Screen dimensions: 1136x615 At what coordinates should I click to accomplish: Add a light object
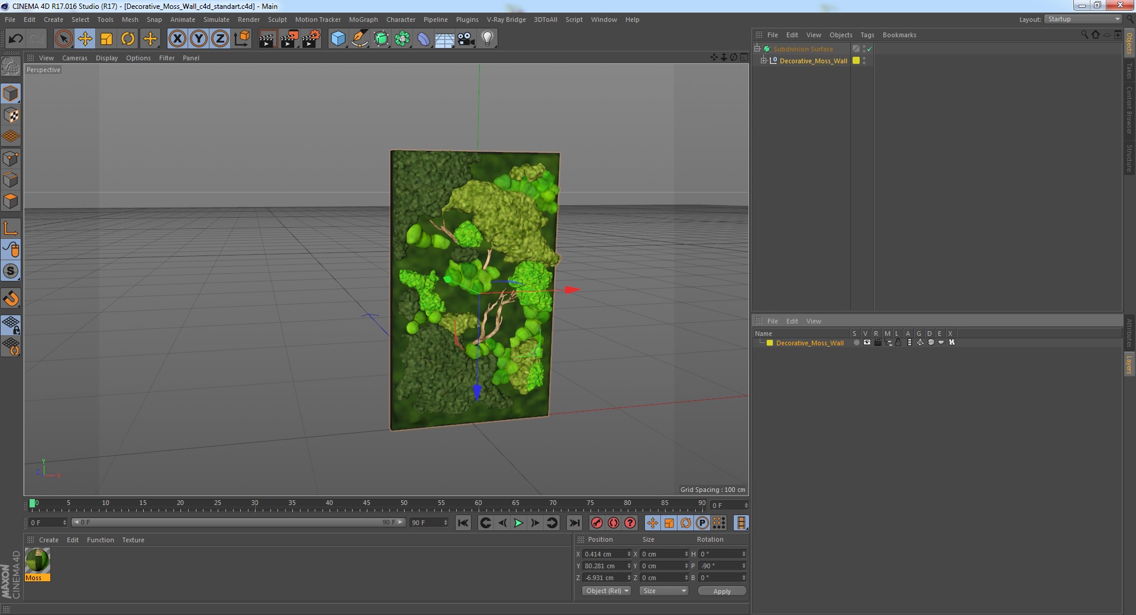[x=488, y=39]
